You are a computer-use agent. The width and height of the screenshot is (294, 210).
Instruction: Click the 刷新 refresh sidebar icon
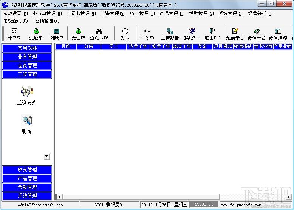coord(26,124)
